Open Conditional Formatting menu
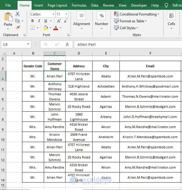 (136, 14)
